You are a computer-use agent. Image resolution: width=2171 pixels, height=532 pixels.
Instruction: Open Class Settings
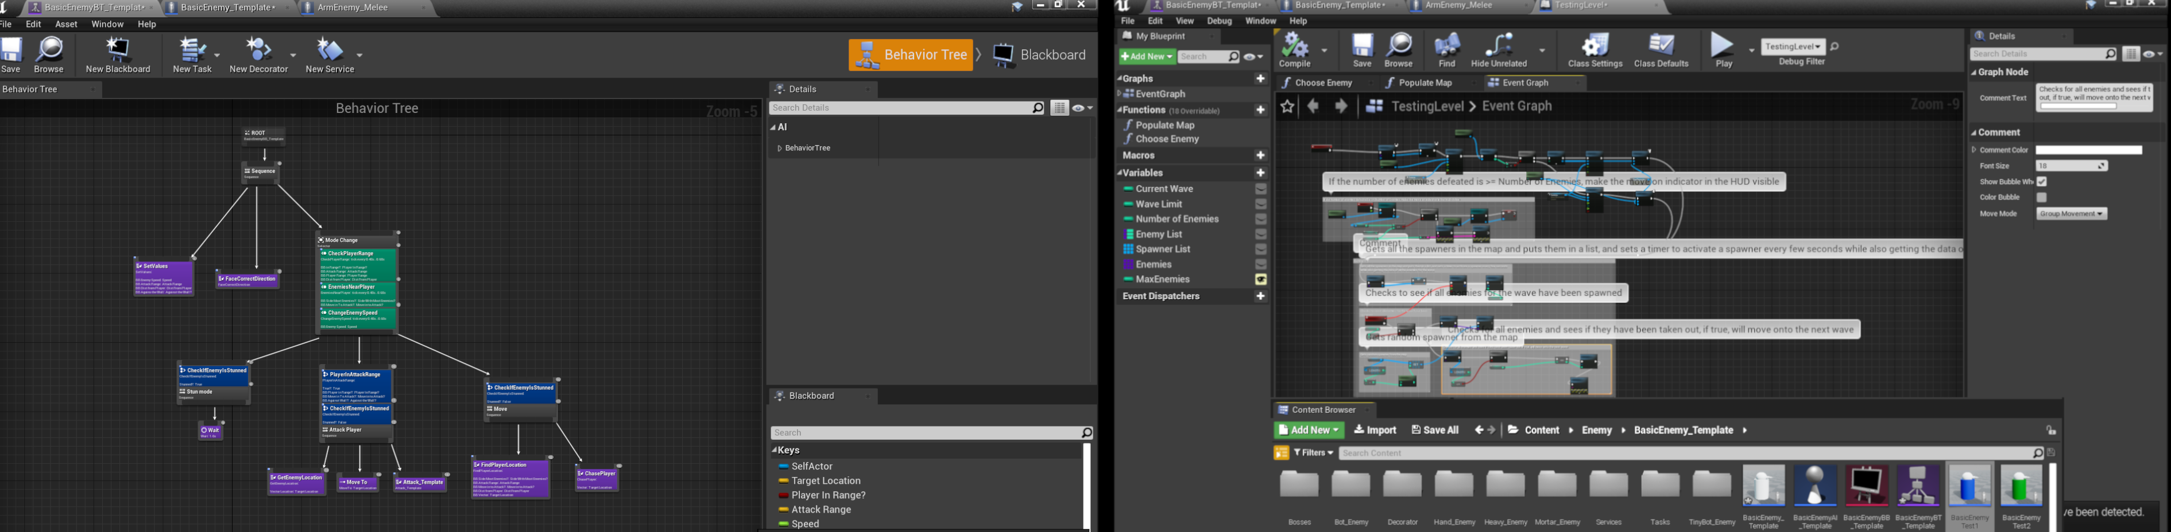1596,50
